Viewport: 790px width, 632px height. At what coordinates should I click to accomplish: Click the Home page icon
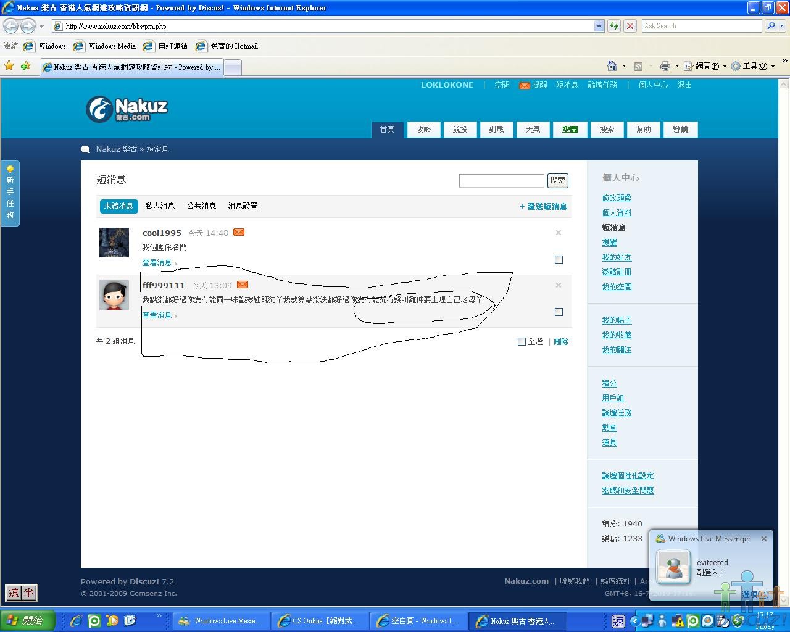[612, 66]
